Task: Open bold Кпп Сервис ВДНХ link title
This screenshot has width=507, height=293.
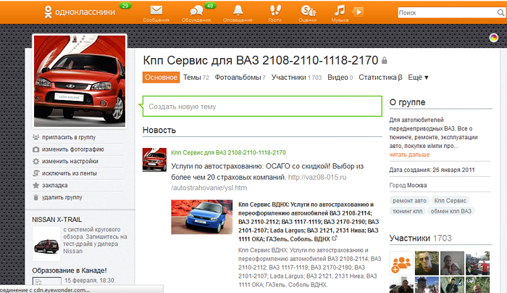Action: (x=308, y=222)
